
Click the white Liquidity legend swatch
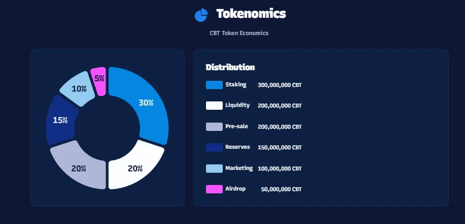(x=214, y=106)
